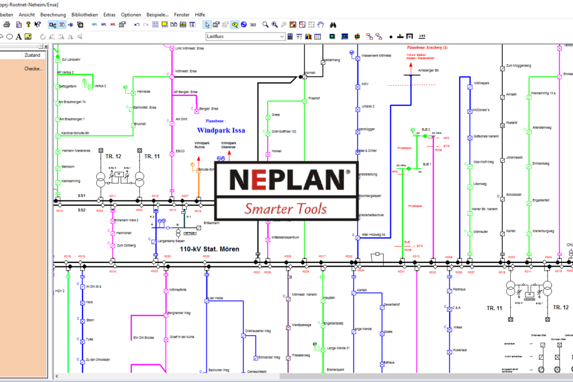This screenshot has width=573, height=382.
Task: Click the teal NPL toolbar icon
Action: pyautogui.click(x=94, y=25)
